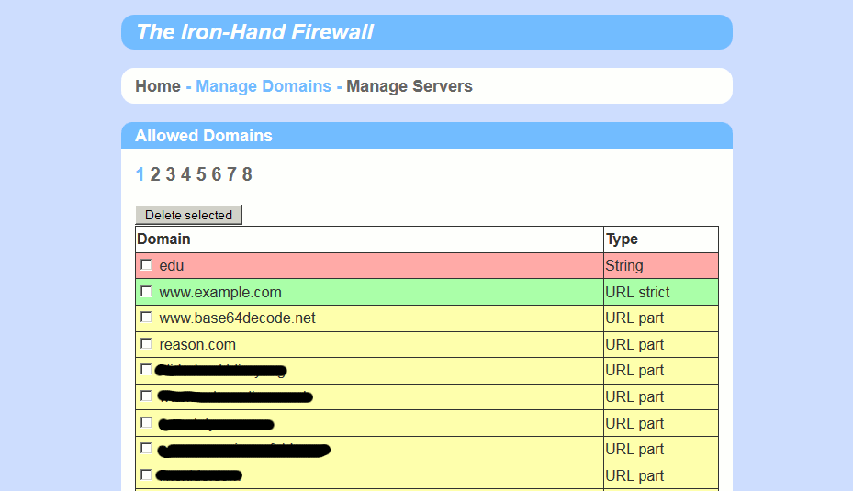Toggle the reason.com checkbox
This screenshot has width=853, height=491.
click(x=147, y=344)
